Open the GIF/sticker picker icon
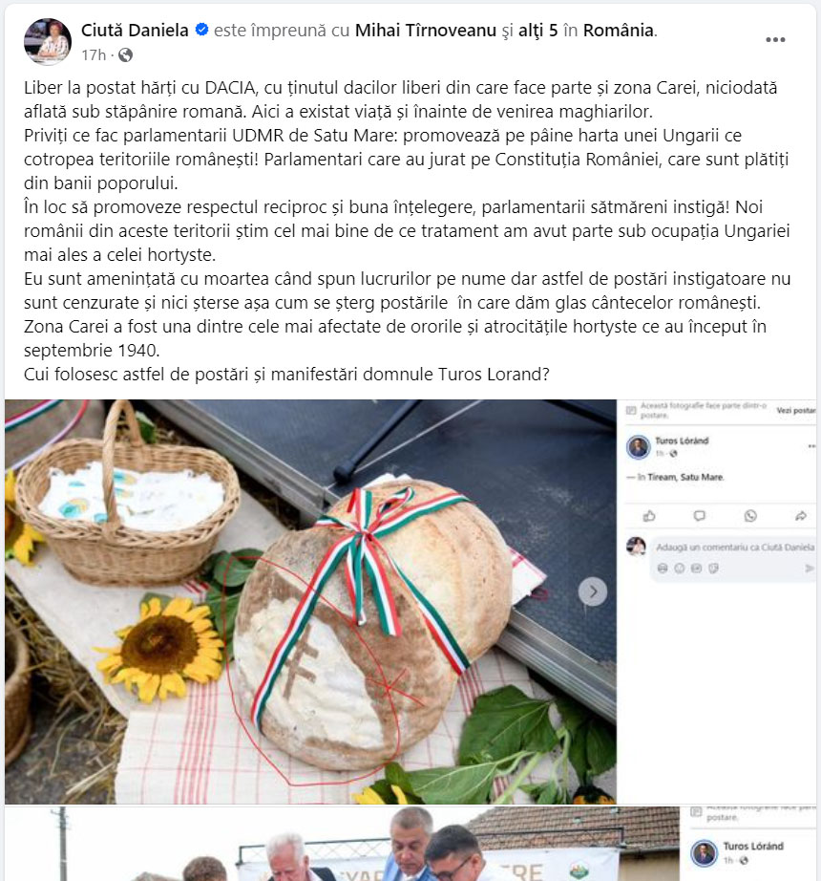Viewport: 821px width, 881px height. pyautogui.click(x=713, y=569)
